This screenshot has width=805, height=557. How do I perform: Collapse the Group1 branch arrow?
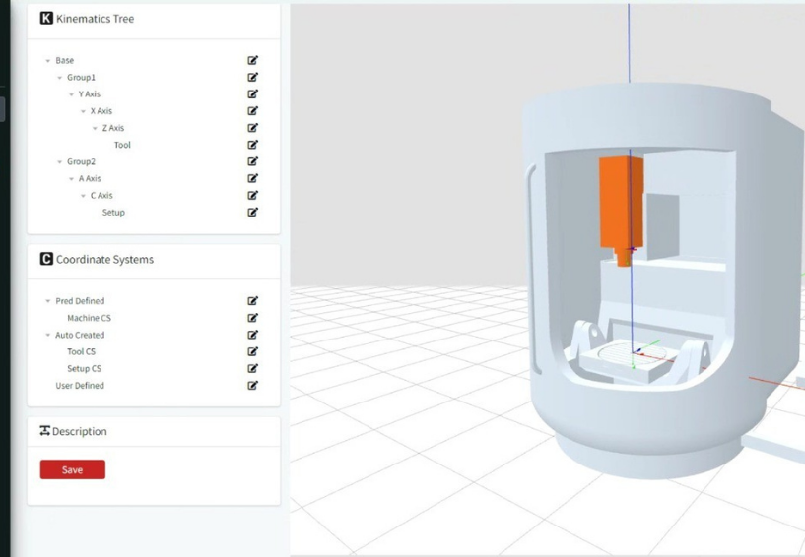click(x=60, y=78)
